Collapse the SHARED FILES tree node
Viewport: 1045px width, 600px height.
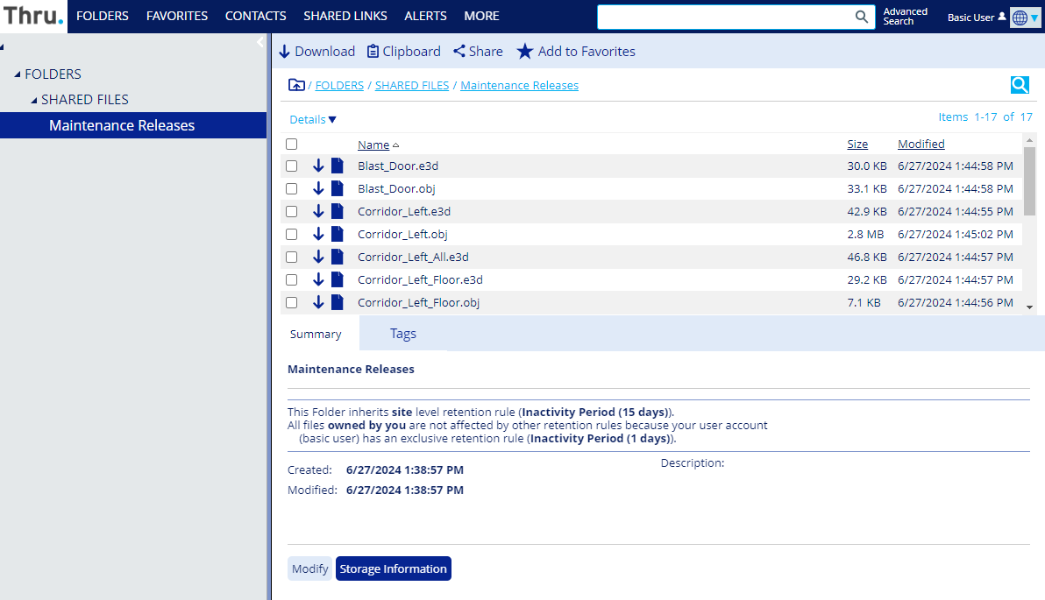click(x=34, y=100)
